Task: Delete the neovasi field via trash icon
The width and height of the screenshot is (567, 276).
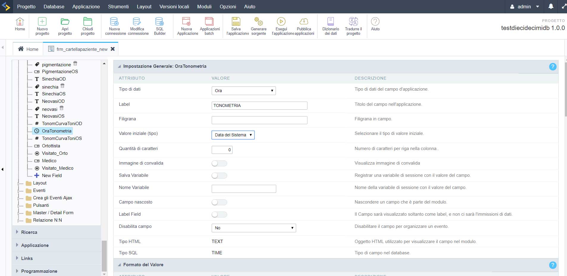Action: pos(62,108)
